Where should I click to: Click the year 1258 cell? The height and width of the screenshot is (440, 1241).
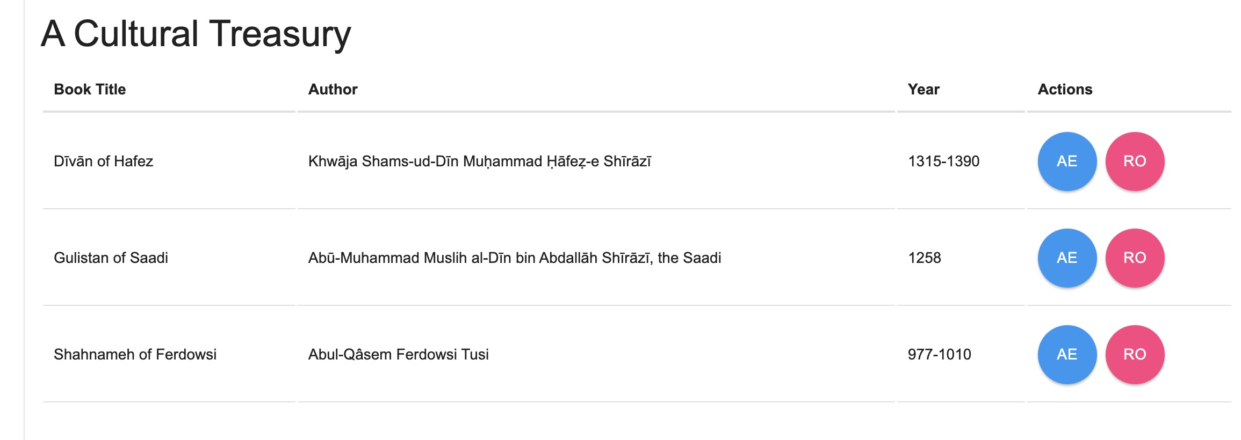[961, 258]
